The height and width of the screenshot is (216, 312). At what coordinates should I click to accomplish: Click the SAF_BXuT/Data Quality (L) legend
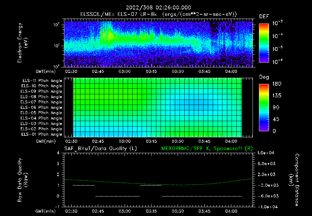pyautogui.click(x=101, y=149)
